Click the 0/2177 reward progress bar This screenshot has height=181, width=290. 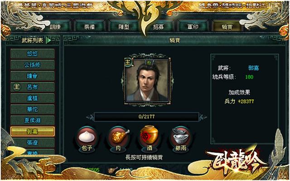(x=146, y=116)
